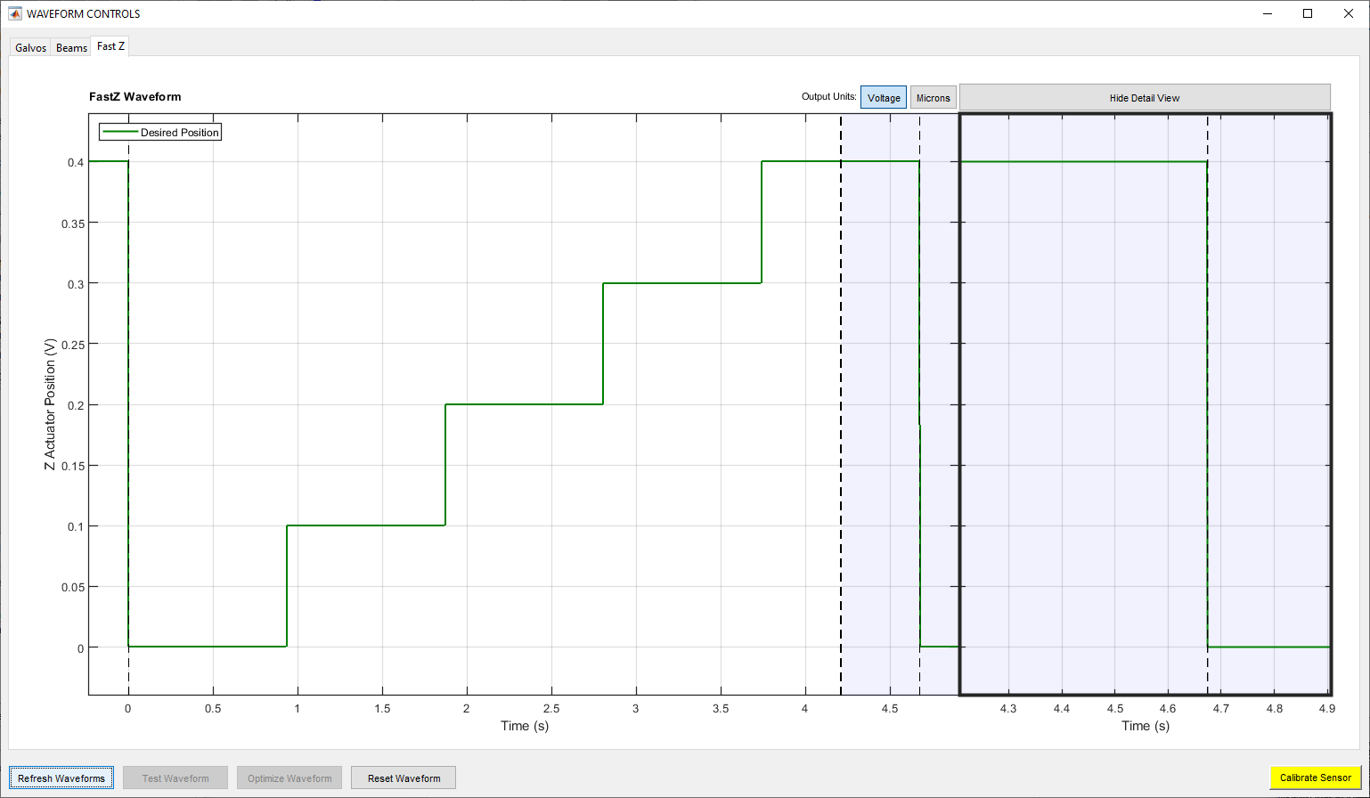Toggle output units to Voltage
Screen dimensions: 1370x798
pyautogui.click(x=884, y=98)
